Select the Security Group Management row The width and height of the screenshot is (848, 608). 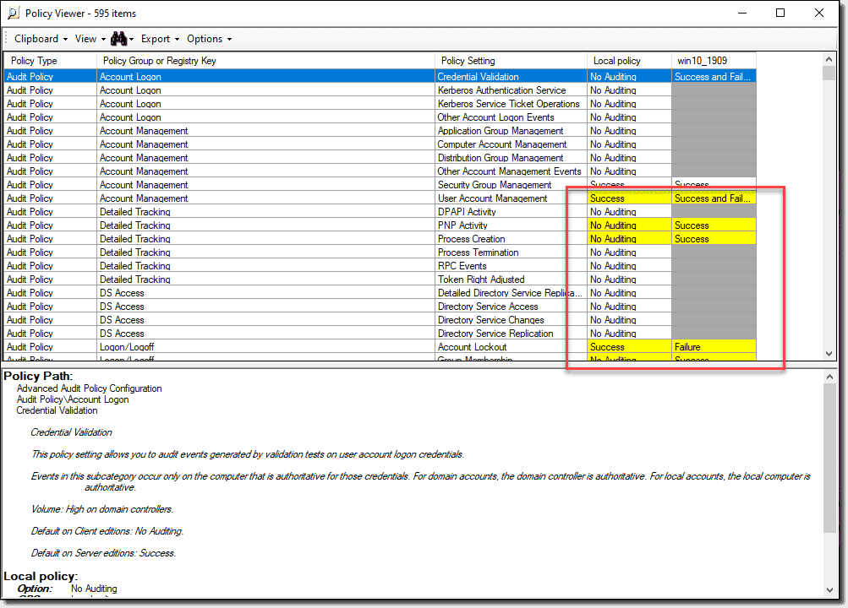click(254, 184)
